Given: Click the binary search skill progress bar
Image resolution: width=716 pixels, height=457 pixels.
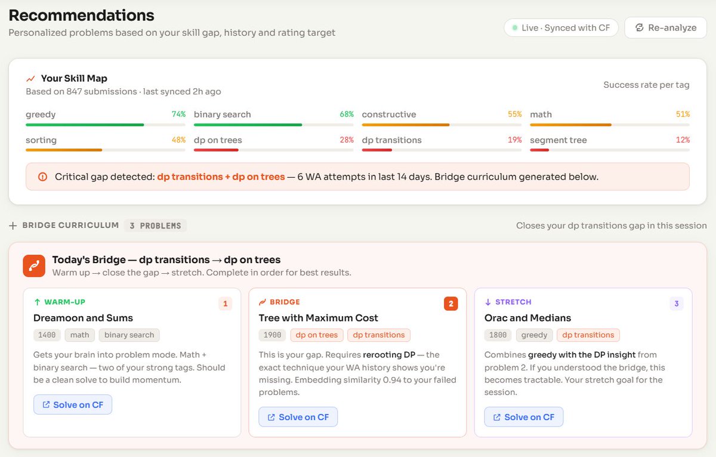Looking at the screenshot, I should pyautogui.click(x=274, y=125).
